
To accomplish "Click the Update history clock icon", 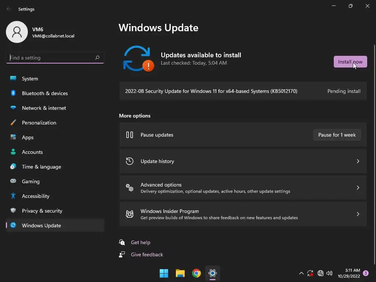I will (x=130, y=161).
